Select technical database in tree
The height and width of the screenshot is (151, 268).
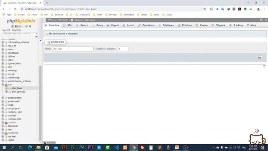13,126
